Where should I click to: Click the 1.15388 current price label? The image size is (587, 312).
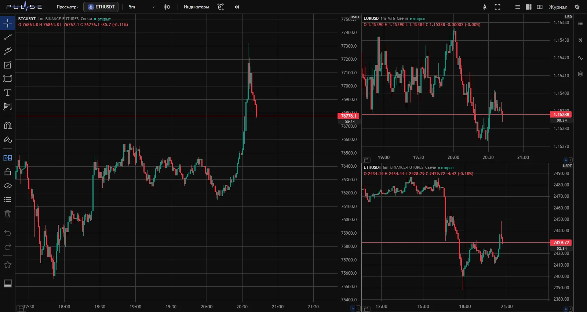561,115
